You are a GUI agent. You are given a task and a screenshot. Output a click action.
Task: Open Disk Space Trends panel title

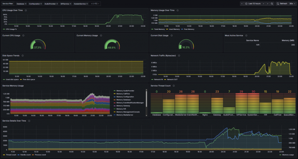(x=11, y=56)
